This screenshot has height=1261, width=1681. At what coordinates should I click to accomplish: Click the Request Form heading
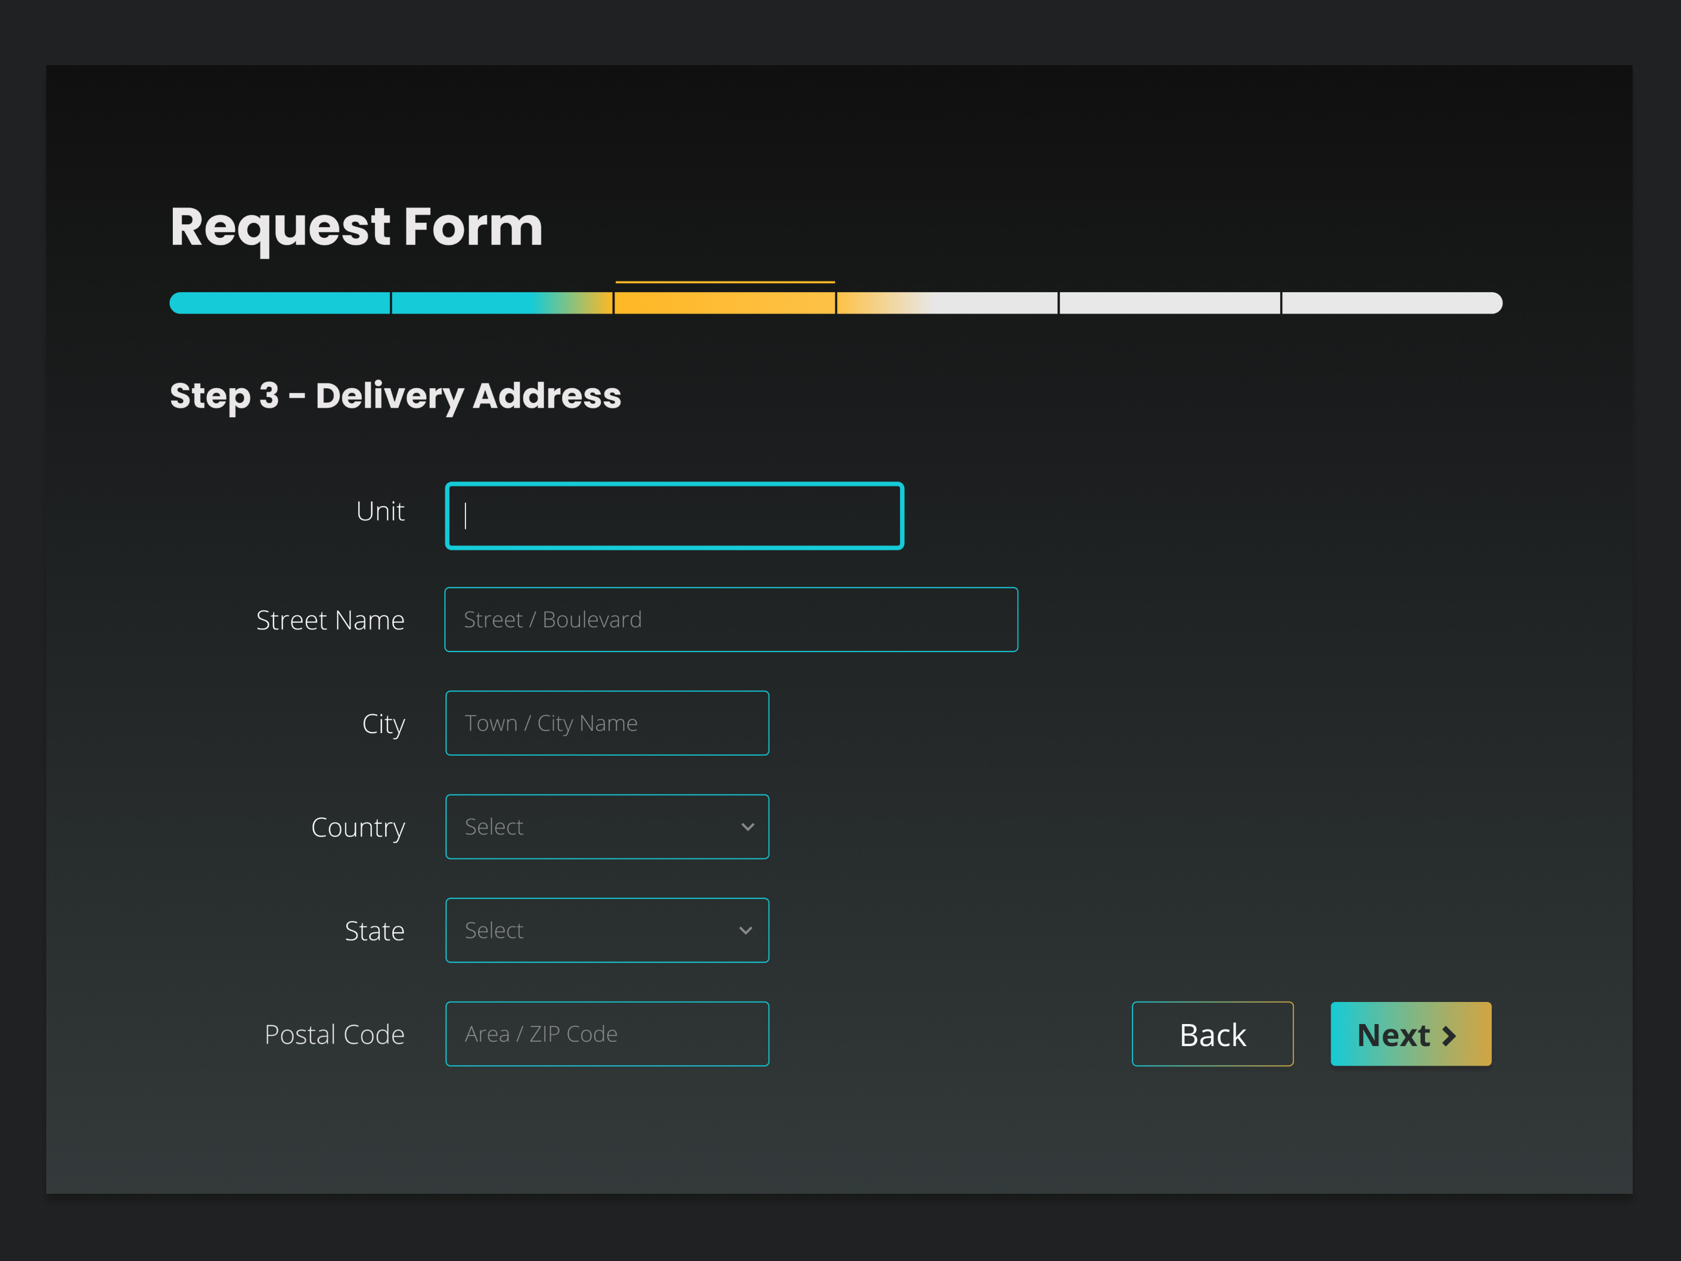356,226
